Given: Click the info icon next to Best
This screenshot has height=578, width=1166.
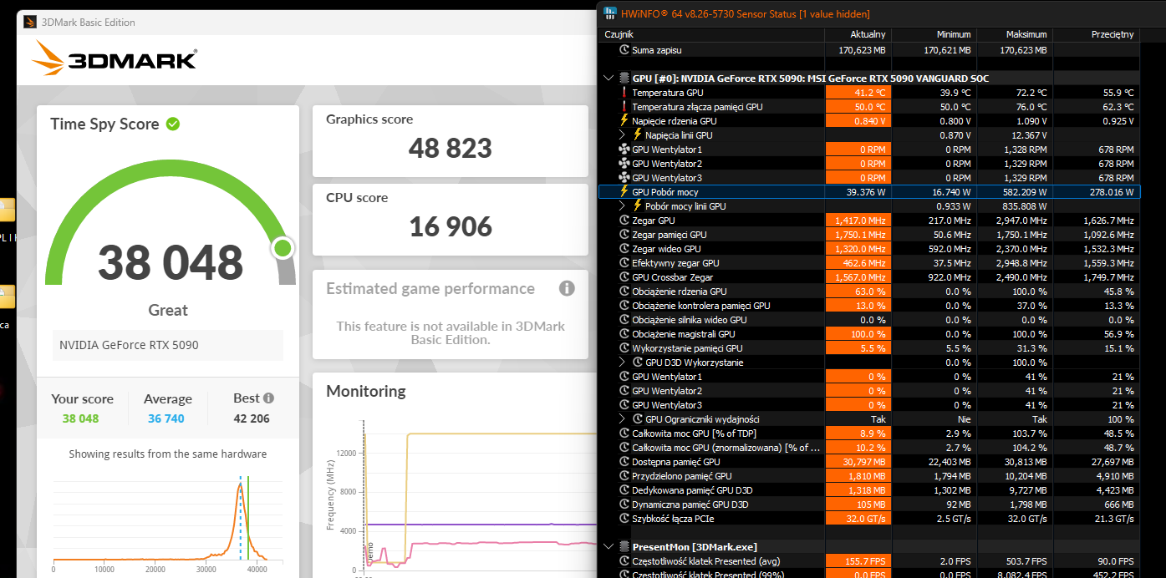Looking at the screenshot, I should (268, 398).
